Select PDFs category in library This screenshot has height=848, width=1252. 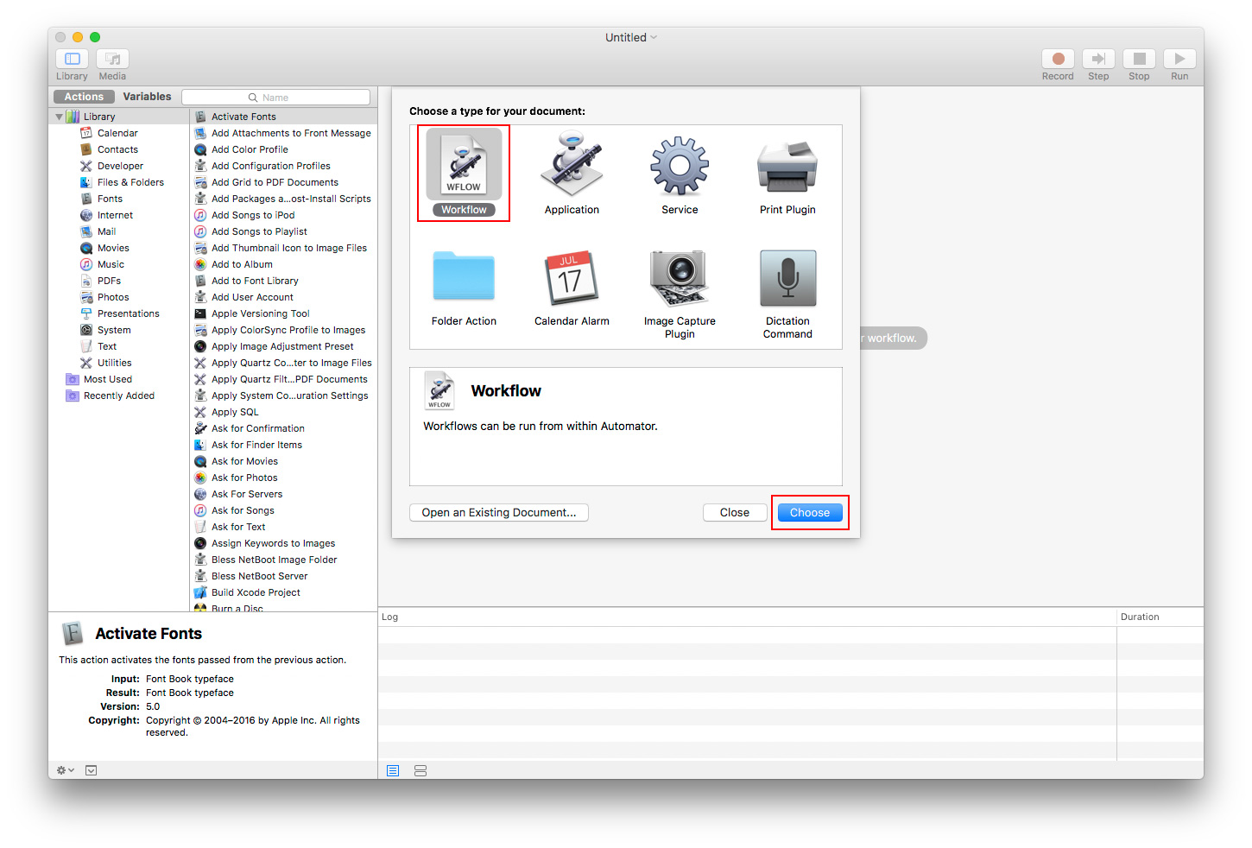tap(110, 281)
